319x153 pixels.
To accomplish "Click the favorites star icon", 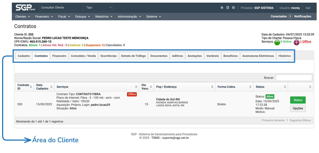I will point(222,8).
